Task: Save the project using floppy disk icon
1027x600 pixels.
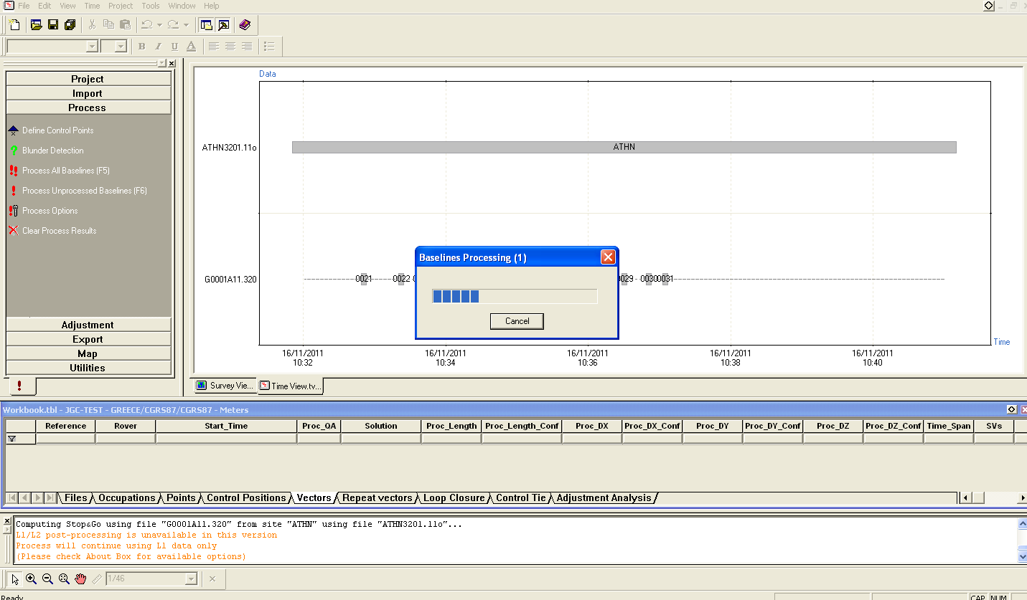Action: point(53,25)
